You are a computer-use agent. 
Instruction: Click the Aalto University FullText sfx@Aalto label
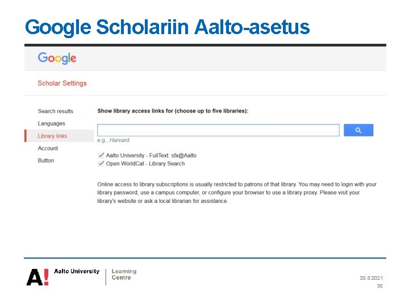151,155
